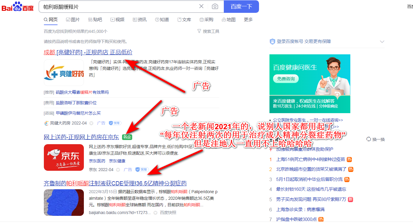Screen dimensions: 413x223
Task: Open hot item 5月1日起取消初中毕业后普职分流
Action: [x=309, y=179]
